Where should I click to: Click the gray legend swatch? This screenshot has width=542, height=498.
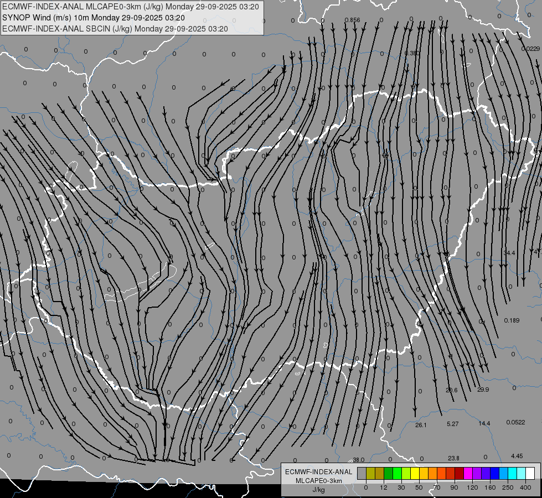(362, 473)
